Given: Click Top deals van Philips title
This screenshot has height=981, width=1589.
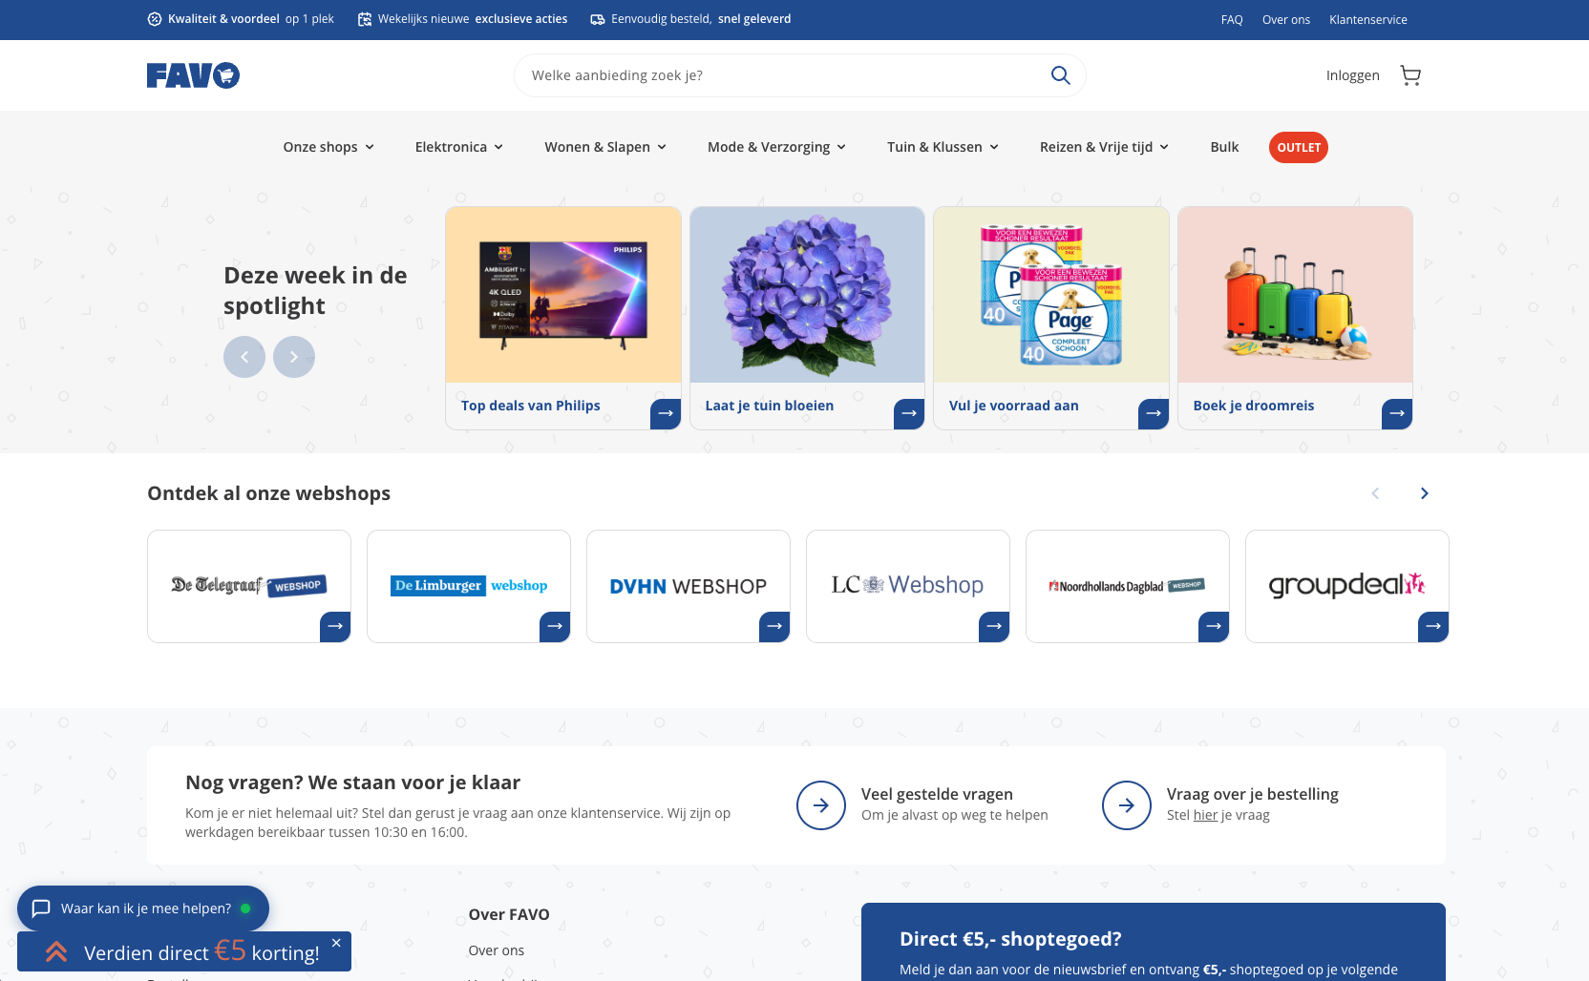Looking at the screenshot, I should (x=531, y=406).
